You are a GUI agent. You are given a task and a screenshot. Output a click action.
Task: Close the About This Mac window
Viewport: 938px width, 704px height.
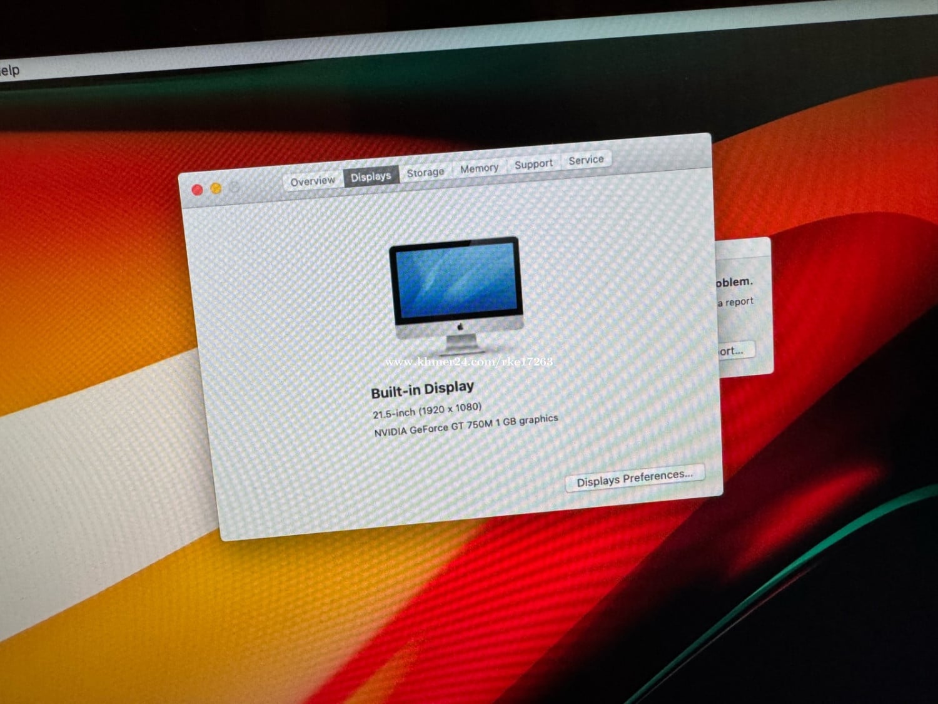point(198,190)
